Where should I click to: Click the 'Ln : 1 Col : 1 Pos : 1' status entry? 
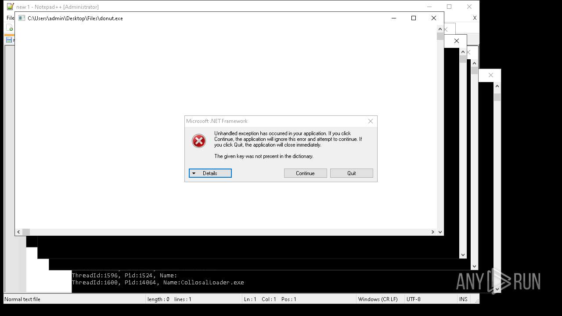[x=270, y=299]
